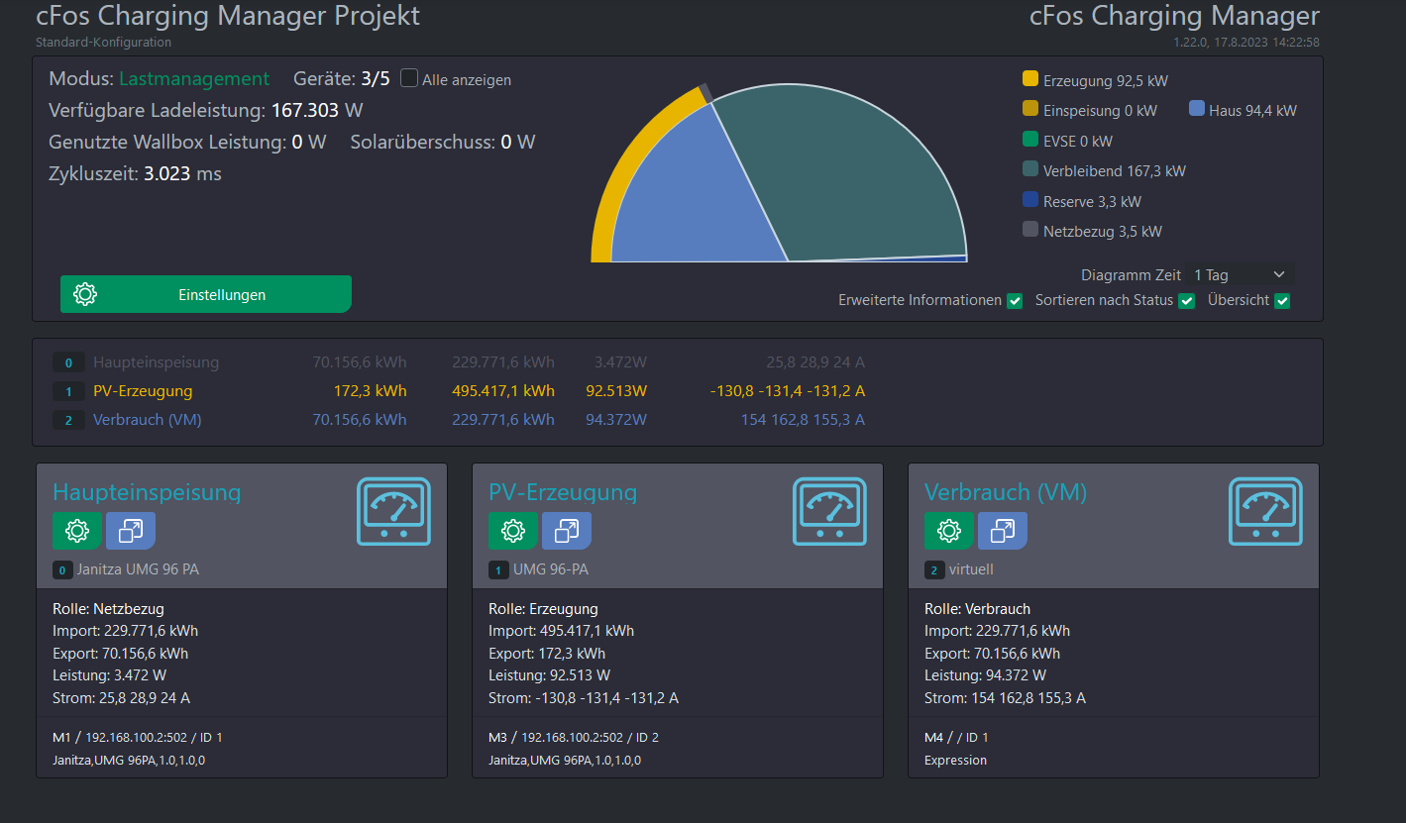The image size is (1406, 823).
Task: Click the Netzbezug 3,5 kW legend swatch
Action: point(1030,230)
